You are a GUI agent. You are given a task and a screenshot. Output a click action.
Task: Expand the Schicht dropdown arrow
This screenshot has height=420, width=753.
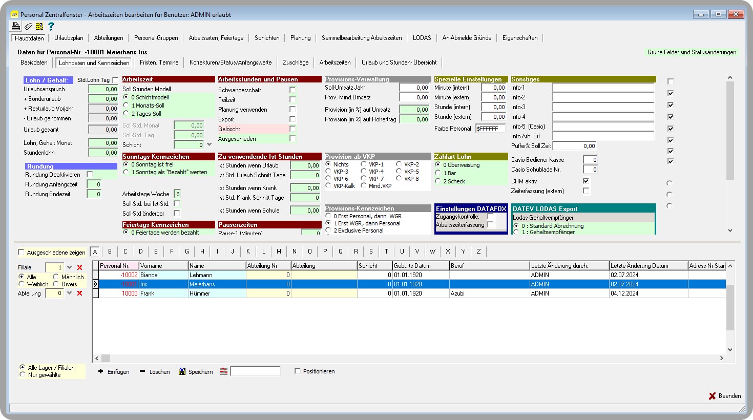[209, 145]
